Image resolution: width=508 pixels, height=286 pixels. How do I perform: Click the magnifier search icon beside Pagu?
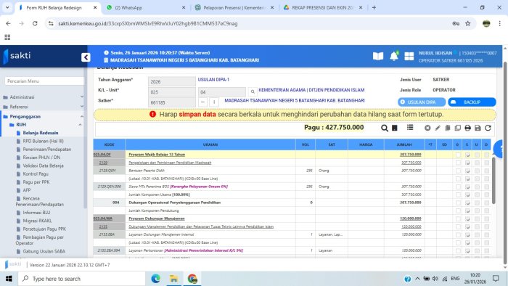pos(384,128)
